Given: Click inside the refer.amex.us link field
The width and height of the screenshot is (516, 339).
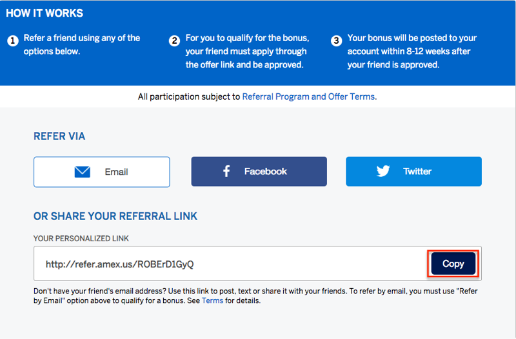Looking at the screenshot, I should click(x=230, y=264).
